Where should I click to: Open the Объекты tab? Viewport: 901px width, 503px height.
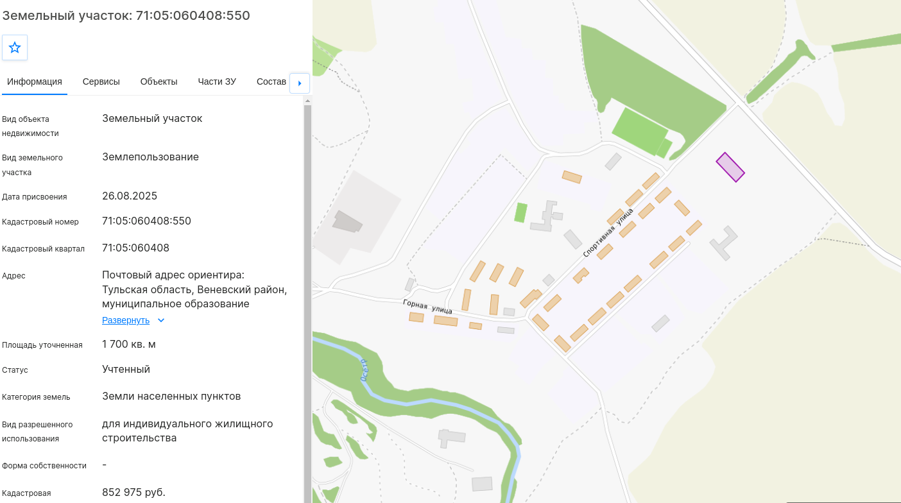pyautogui.click(x=159, y=81)
